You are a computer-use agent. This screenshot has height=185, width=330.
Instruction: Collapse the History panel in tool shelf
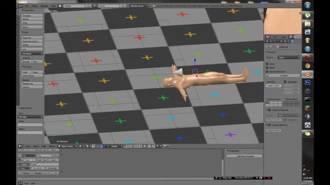click(23, 67)
